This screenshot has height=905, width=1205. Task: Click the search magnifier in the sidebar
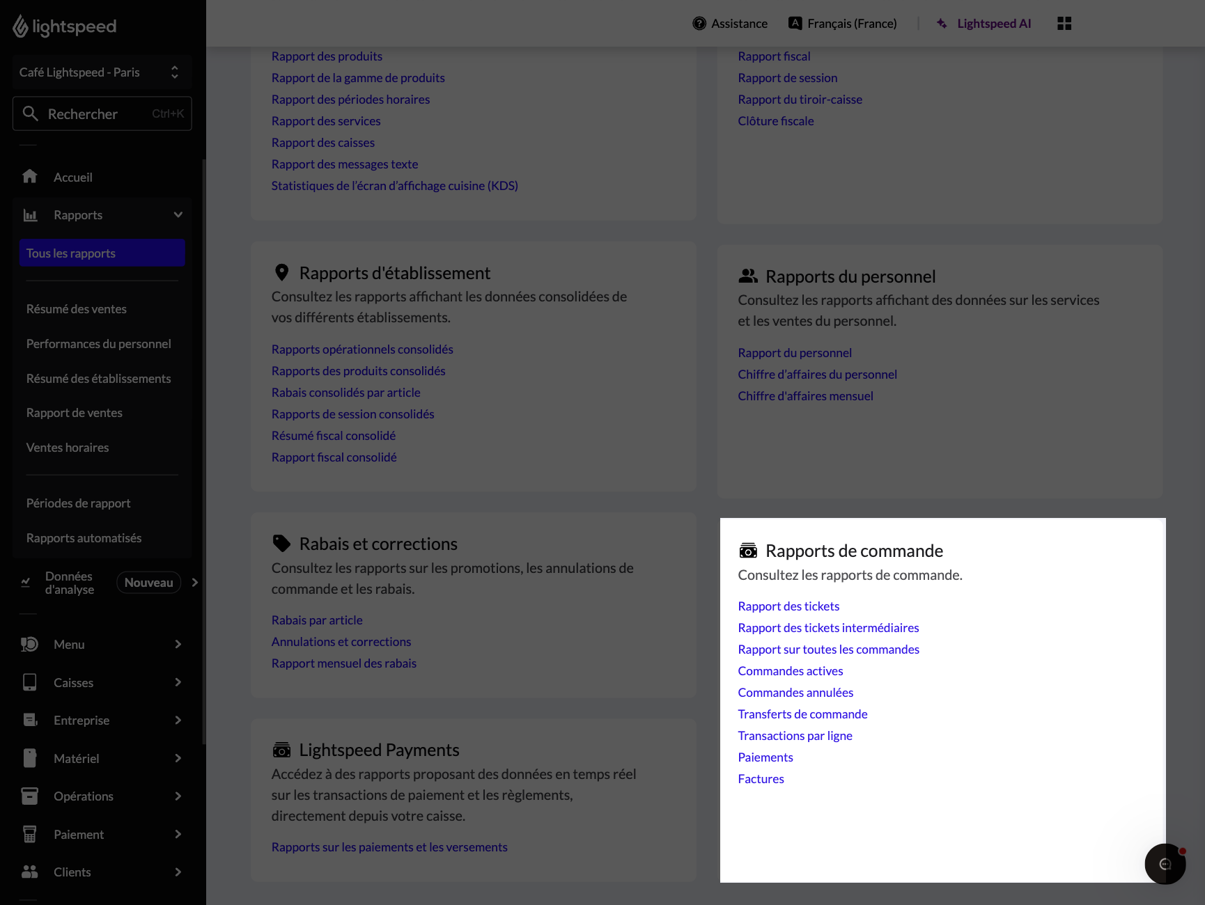31,113
